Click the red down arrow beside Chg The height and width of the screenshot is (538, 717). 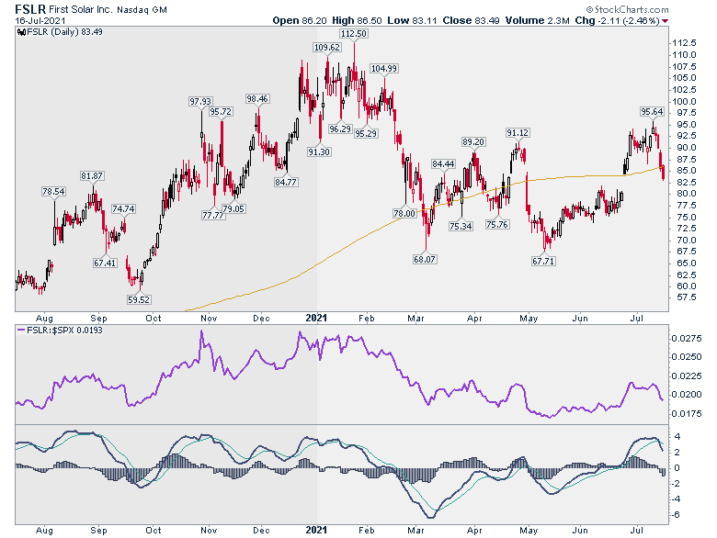tap(665, 21)
